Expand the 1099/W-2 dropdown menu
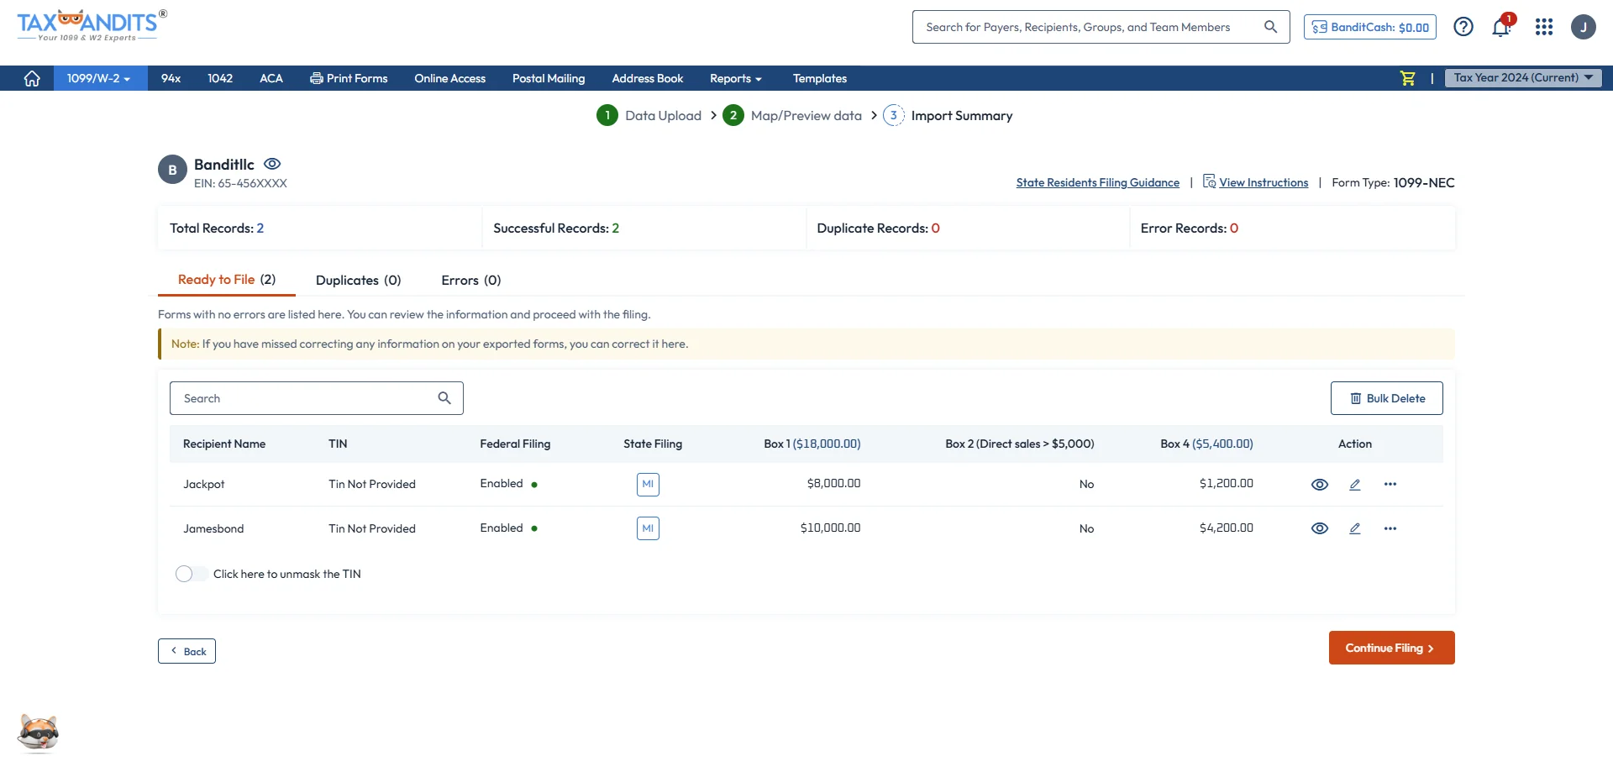The image size is (1613, 772). click(99, 78)
